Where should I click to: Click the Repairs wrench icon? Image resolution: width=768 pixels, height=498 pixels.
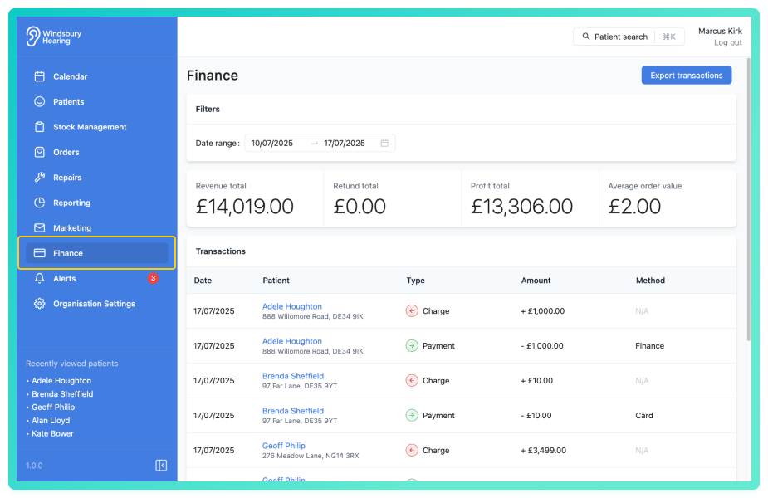[x=40, y=178]
